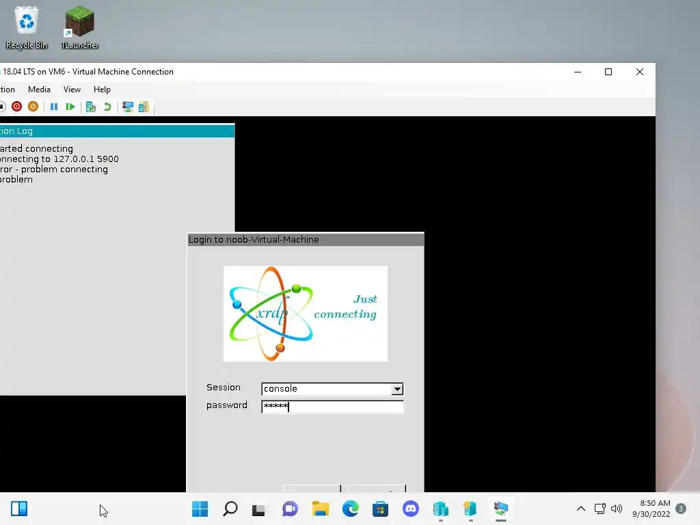Maximize the Virtual Machine Connection window
Viewport: 700px width, 525px height.
(x=608, y=72)
